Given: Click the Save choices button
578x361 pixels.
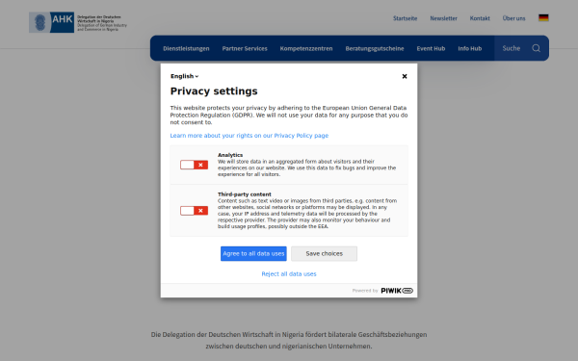Looking at the screenshot, I should pyautogui.click(x=324, y=254).
